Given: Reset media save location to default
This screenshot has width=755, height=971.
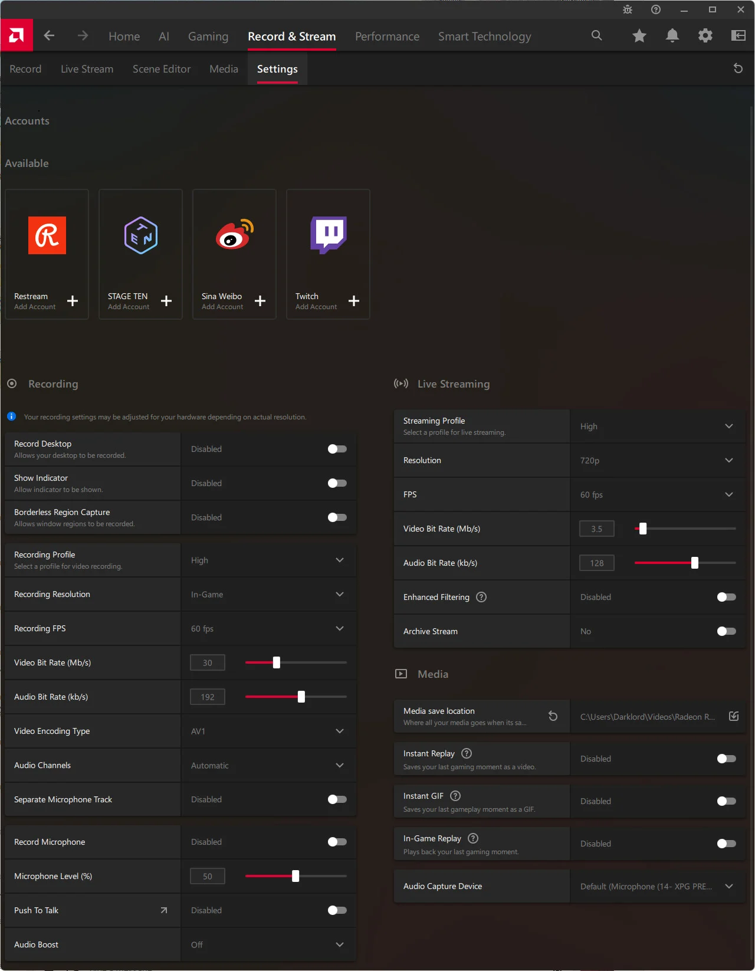Looking at the screenshot, I should point(553,716).
